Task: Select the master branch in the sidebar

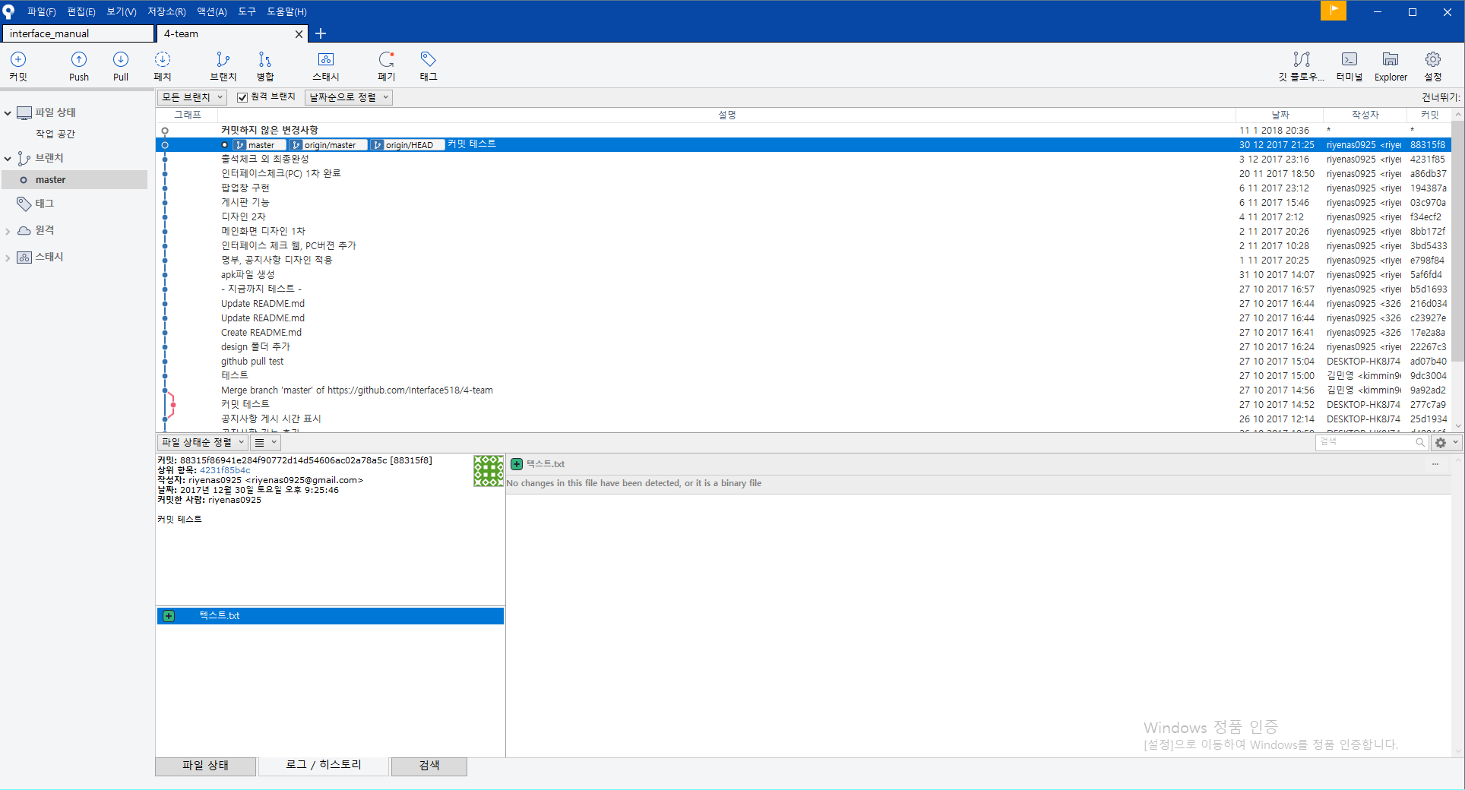Action: [74, 180]
